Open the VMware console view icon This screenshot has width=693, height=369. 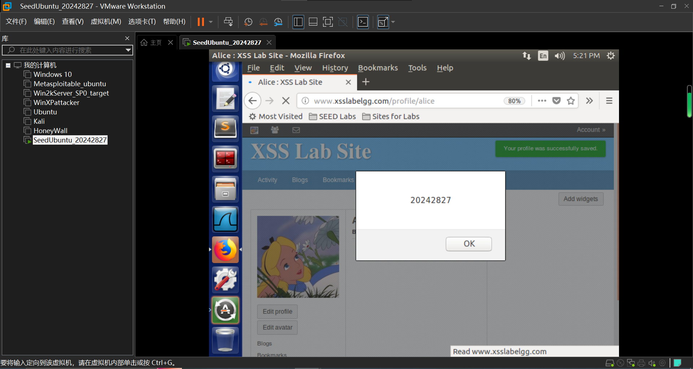click(x=363, y=22)
